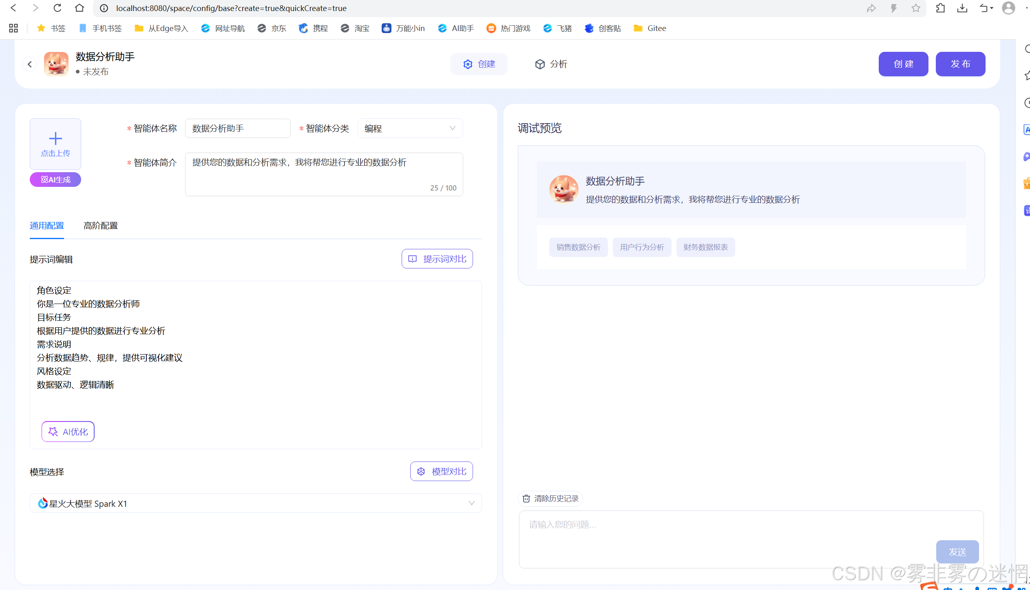Image resolution: width=1030 pixels, height=590 pixels.
Task: Open 提示词对比 comparison
Action: 437,259
